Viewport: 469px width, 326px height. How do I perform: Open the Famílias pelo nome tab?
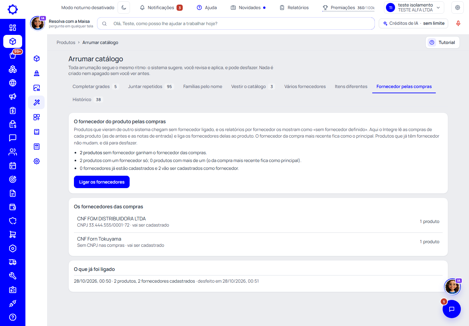click(203, 87)
